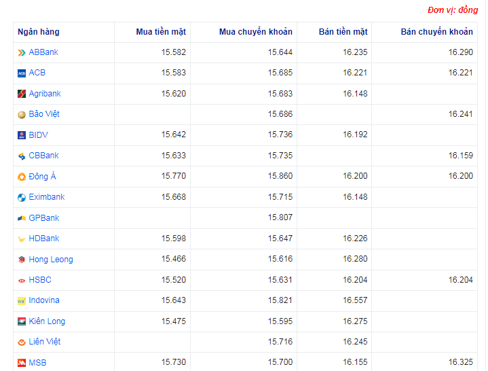Click the Mua tiền mặt column header
The height and width of the screenshot is (371, 488).
160,32
